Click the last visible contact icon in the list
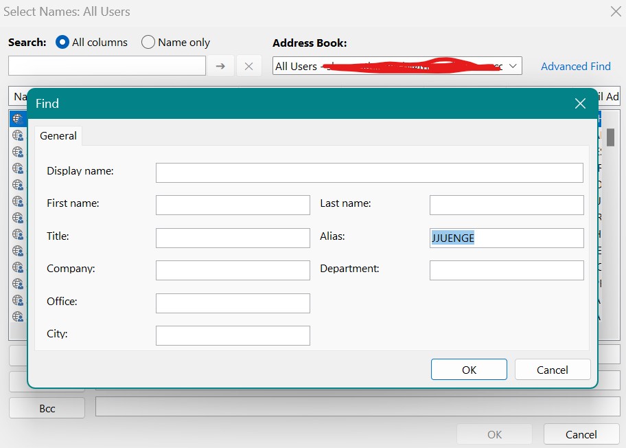Viewport: 626px width, 448px height. pos(18,317)
